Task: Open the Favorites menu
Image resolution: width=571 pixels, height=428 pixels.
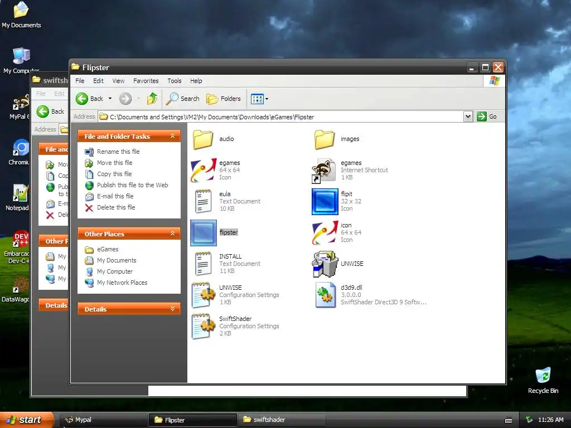Action: (x=146, y=81)
